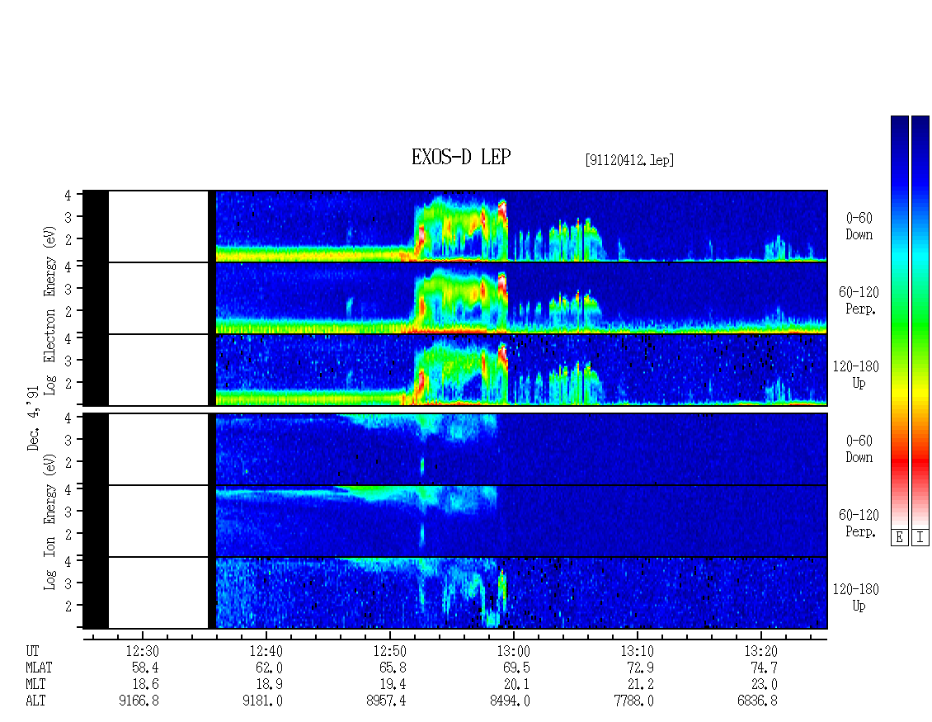Click the ion 60-120 Perp. spectrogram panel

[x=455, y=521]
